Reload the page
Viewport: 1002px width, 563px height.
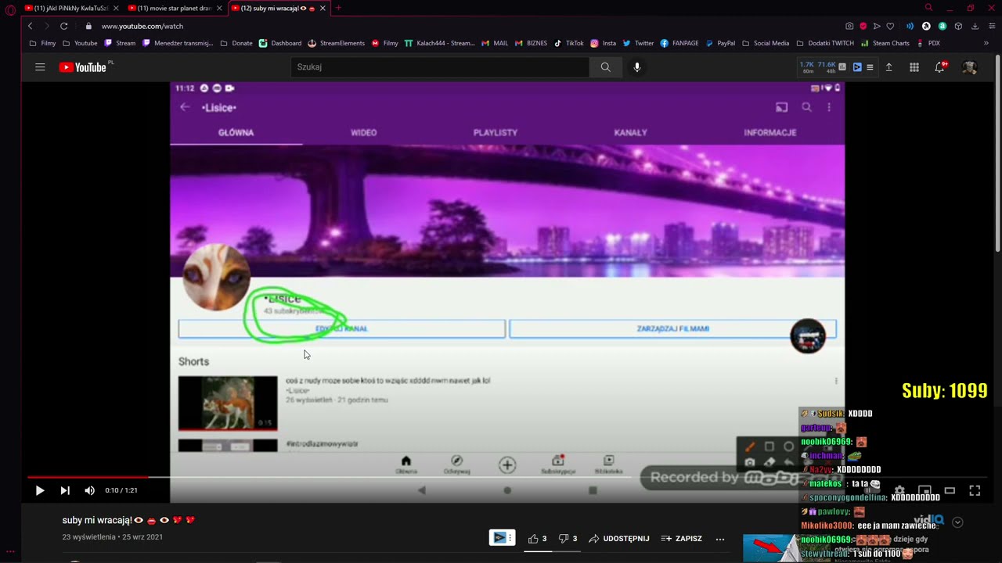click(x=64, y=26)
